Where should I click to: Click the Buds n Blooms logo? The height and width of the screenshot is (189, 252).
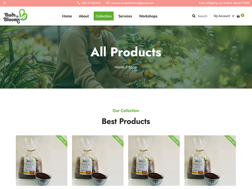[15, 16]
